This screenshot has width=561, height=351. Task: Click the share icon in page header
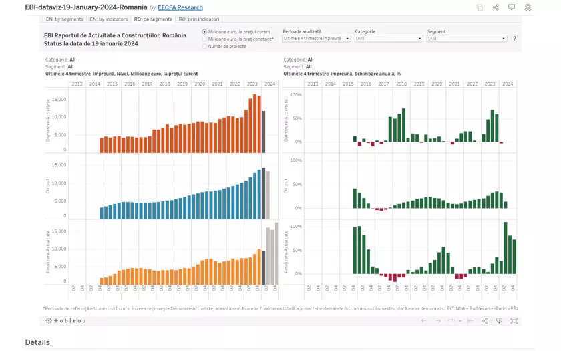click(496, 7)
